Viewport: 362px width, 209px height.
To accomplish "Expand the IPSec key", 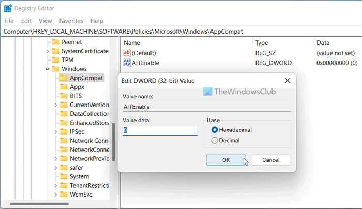I will 56,132.
